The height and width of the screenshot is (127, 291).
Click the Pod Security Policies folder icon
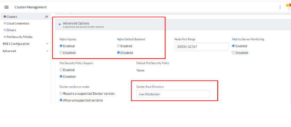coord(5,37)
